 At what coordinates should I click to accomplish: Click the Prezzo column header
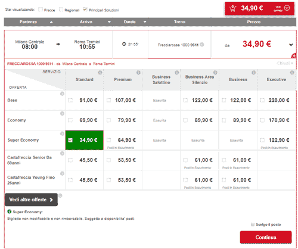pyautogui.click(x=254, y=22)
